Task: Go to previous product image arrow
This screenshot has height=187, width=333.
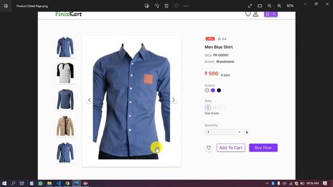Action: coord(89,100)
